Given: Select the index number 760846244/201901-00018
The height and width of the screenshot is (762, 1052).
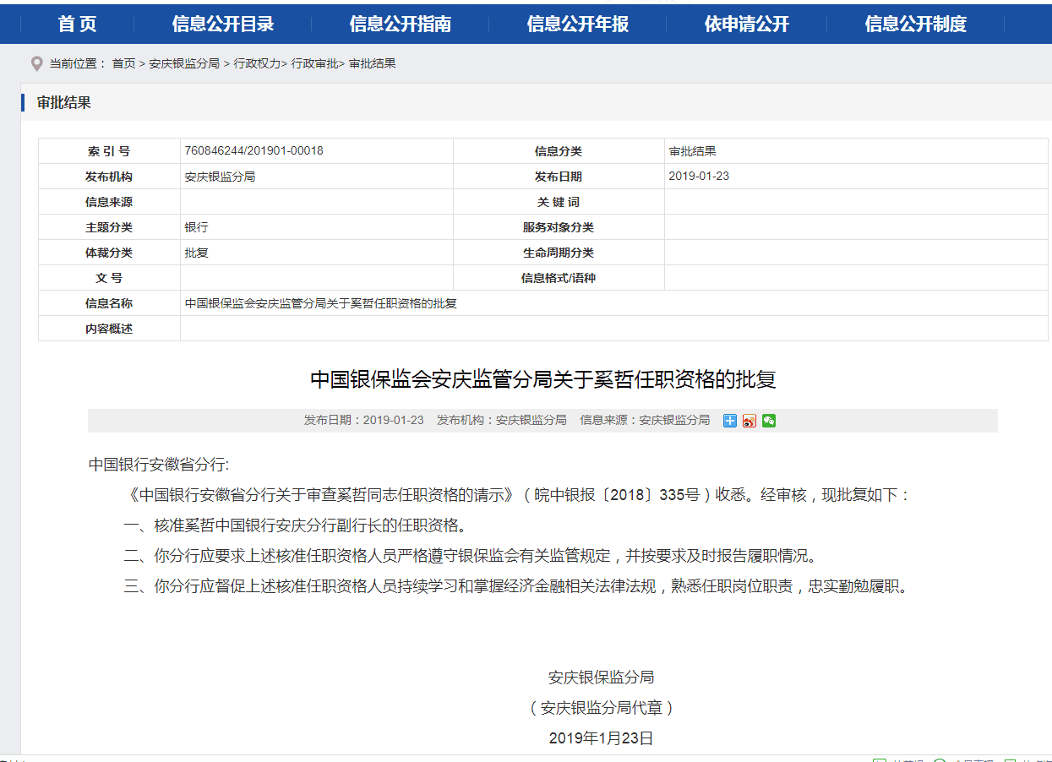Looking at the screenshot, I should click(x=253, y=151).
